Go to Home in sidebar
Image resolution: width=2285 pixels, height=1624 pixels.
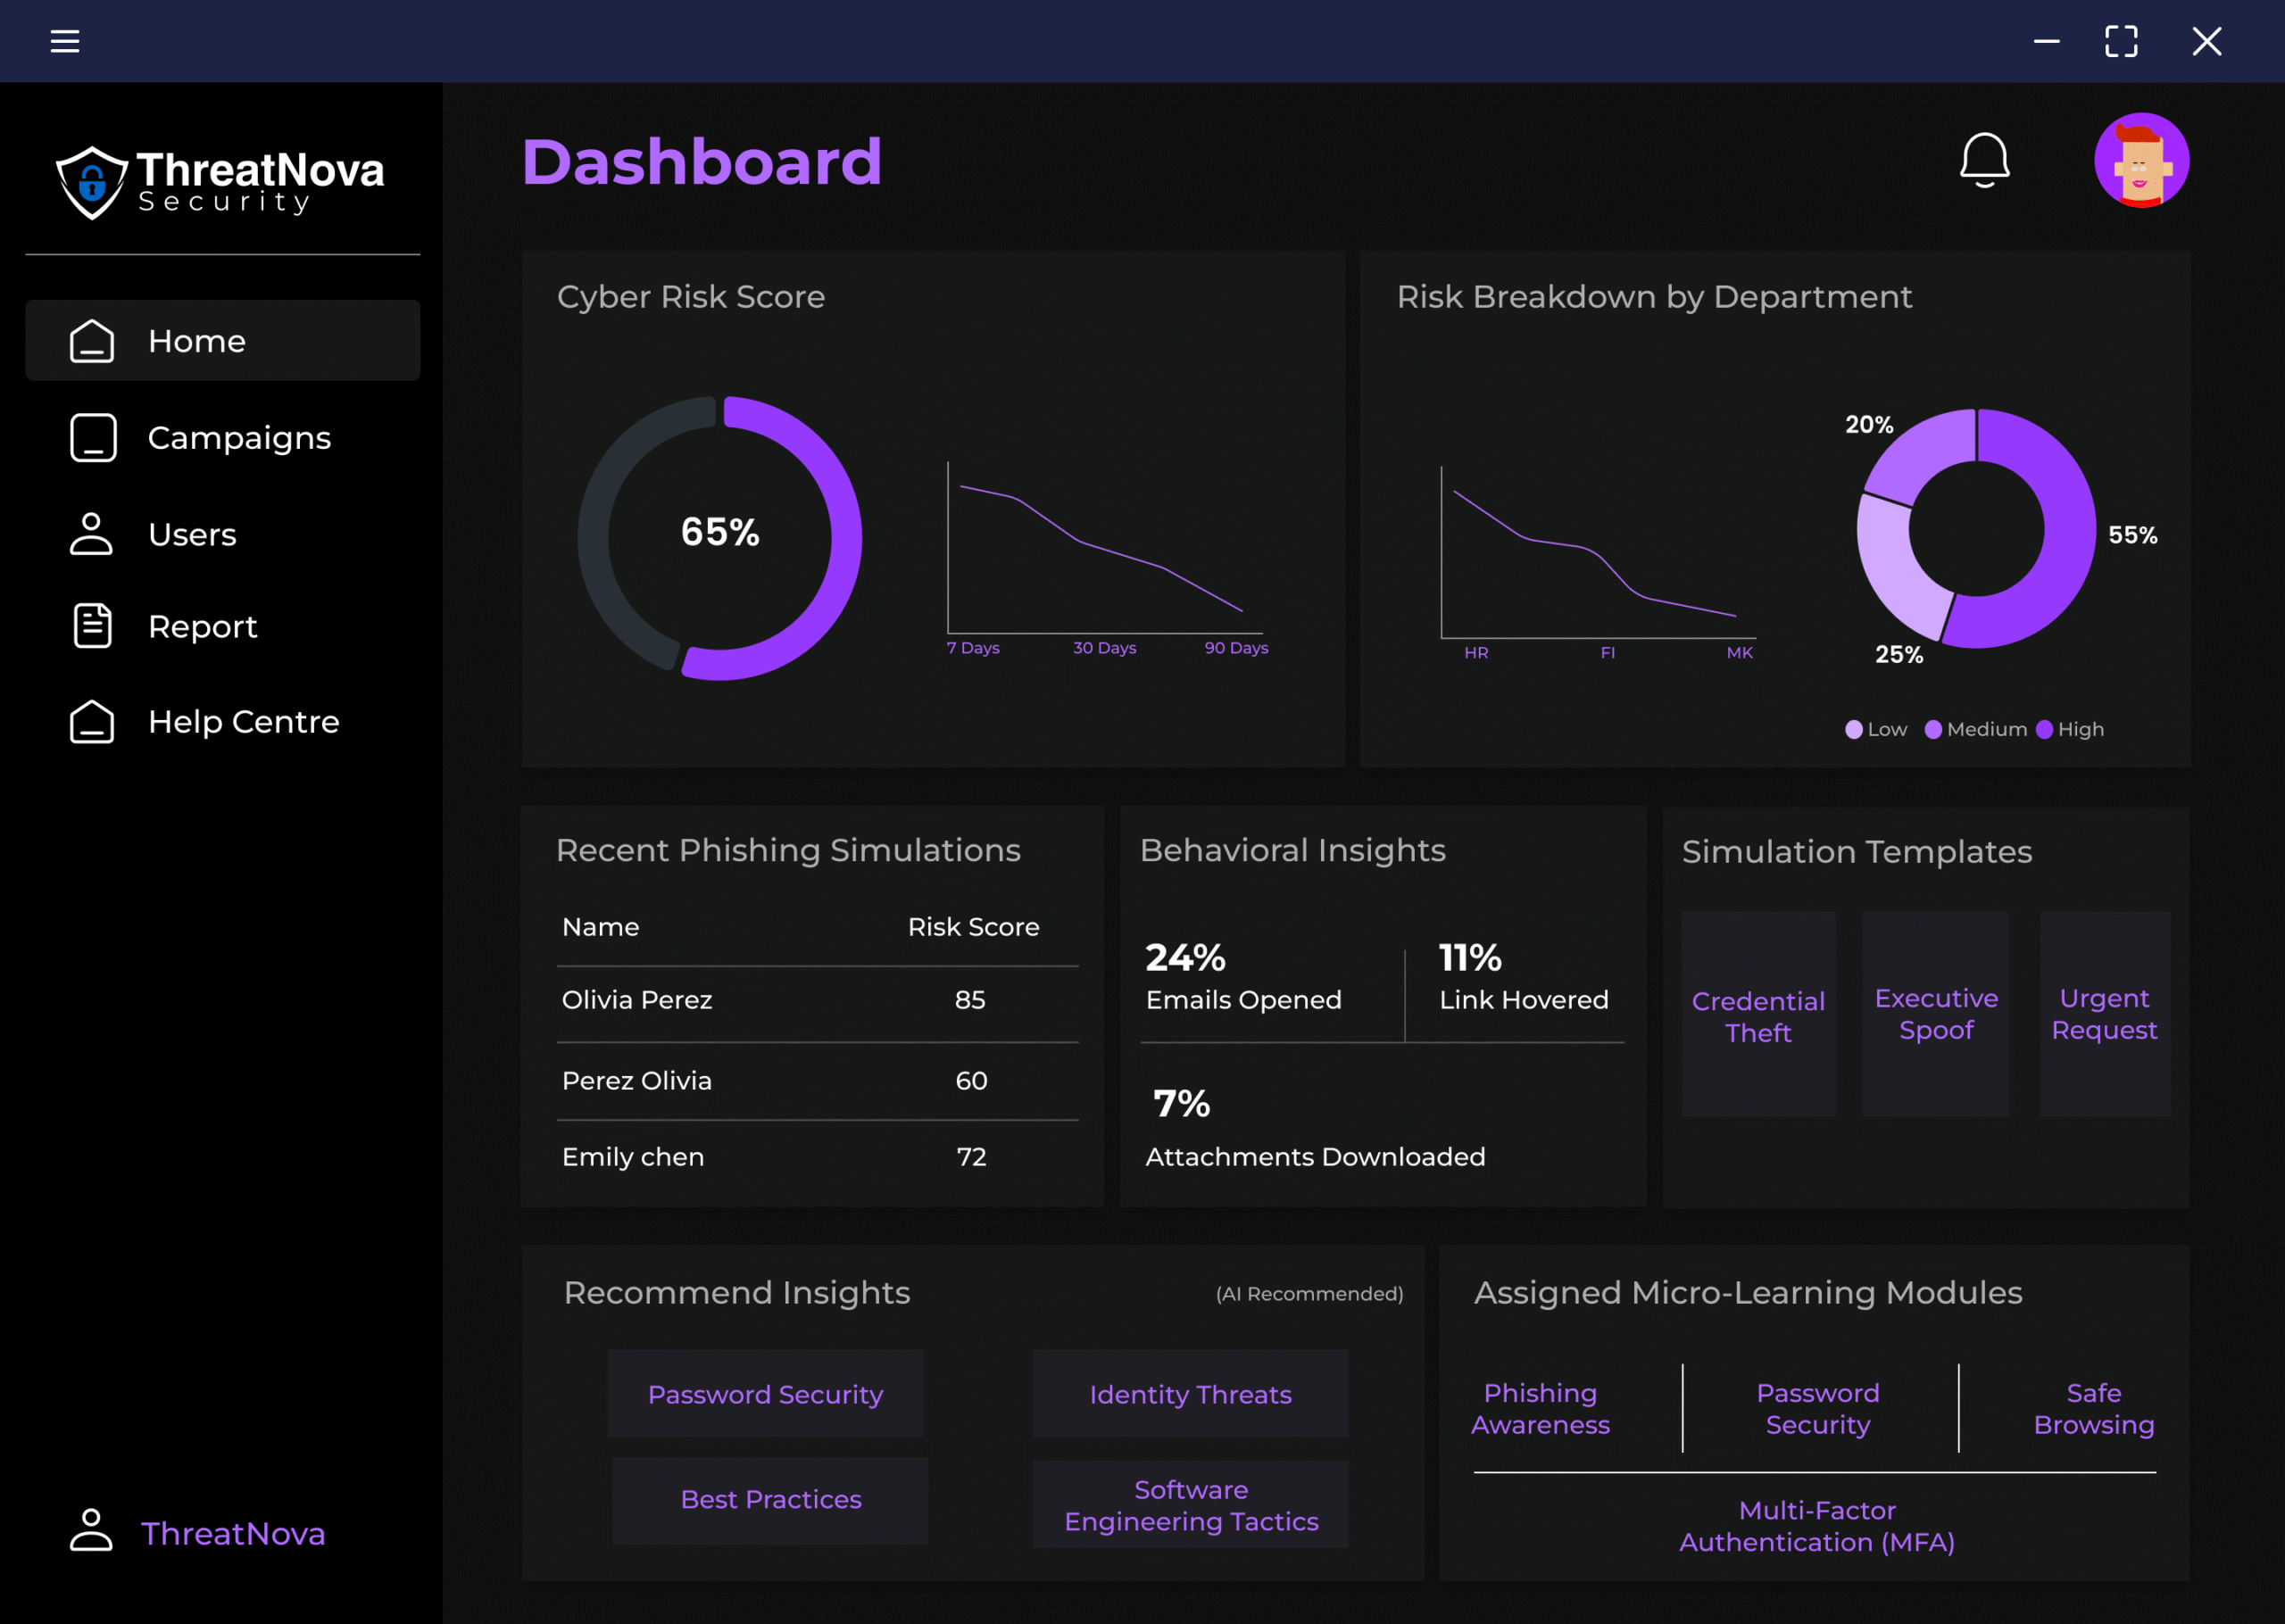[x=222, y=340]
